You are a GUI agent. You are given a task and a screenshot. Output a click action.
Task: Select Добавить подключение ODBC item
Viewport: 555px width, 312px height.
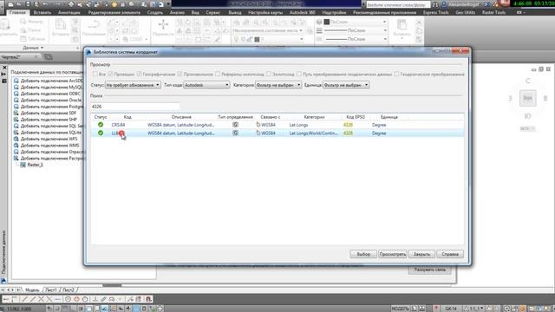pyautogui.click(x=50, y=94)
